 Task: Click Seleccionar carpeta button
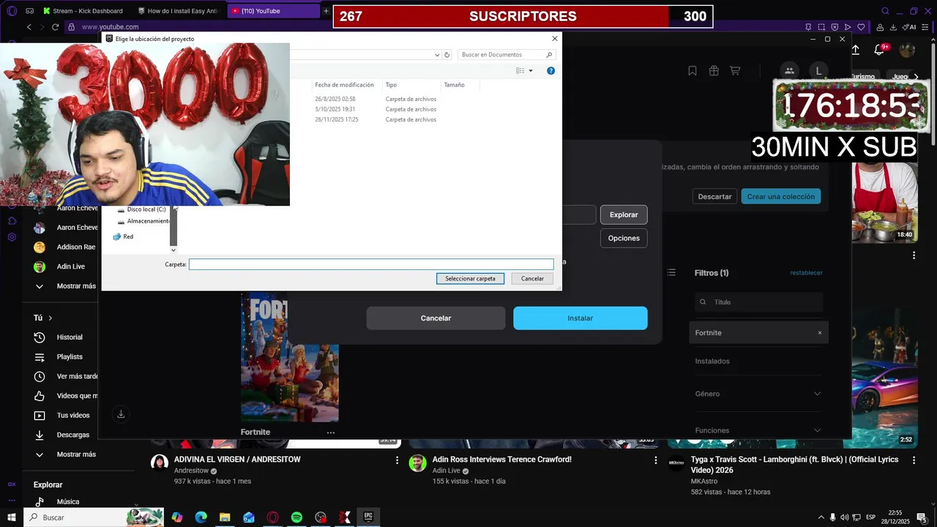[x=470, y=279]
